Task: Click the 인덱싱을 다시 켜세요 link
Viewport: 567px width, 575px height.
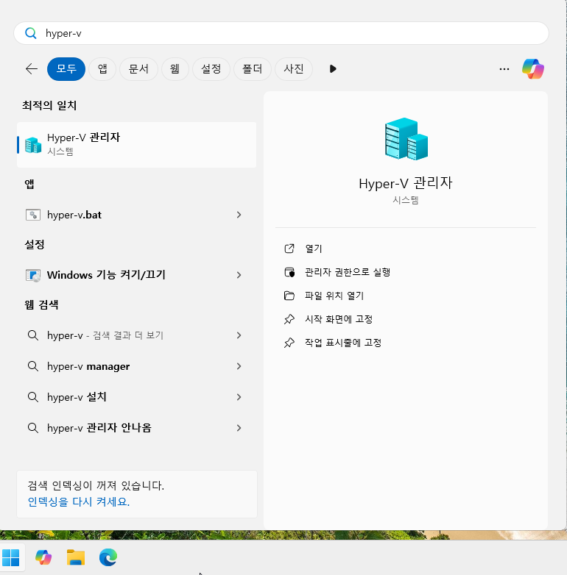Action: pyautogui.click(x=79, y=501)
